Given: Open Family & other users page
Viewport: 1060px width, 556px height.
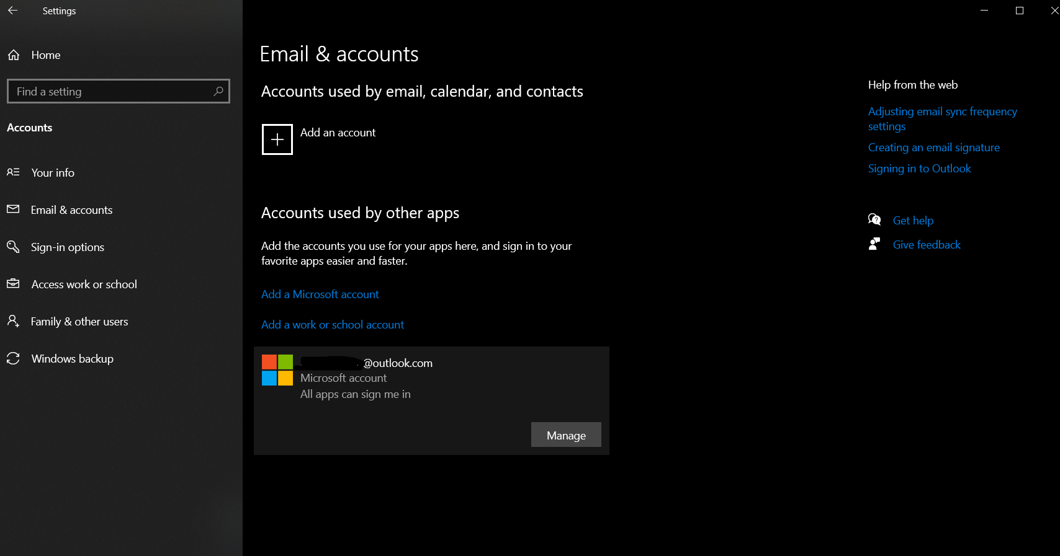Looking at the screenshot, I should [79, 322].
